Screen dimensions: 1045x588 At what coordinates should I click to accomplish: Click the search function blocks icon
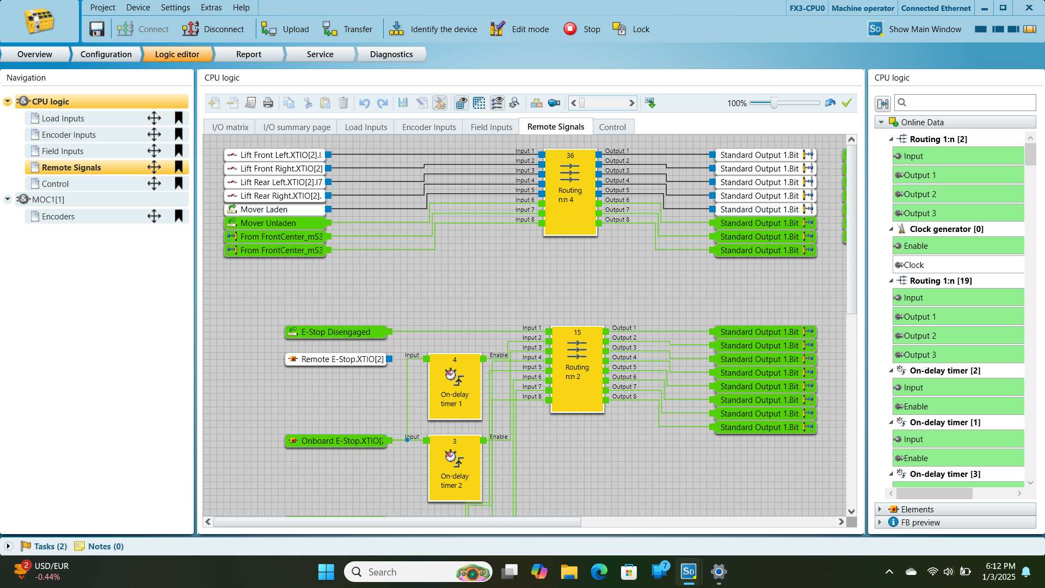514,103
